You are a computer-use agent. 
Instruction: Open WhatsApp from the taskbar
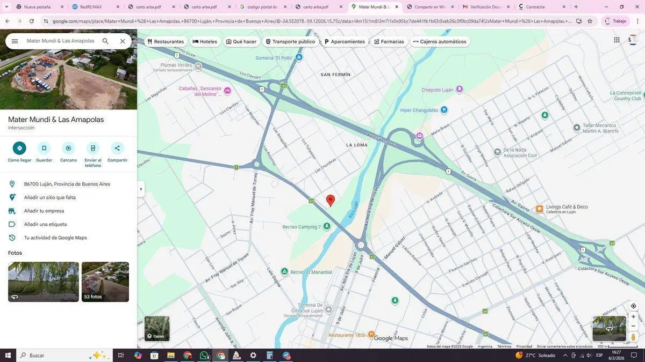click(204, 355)
